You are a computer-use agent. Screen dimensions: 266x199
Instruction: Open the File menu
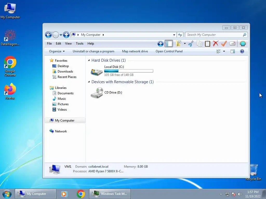click(x=49, y=44)
